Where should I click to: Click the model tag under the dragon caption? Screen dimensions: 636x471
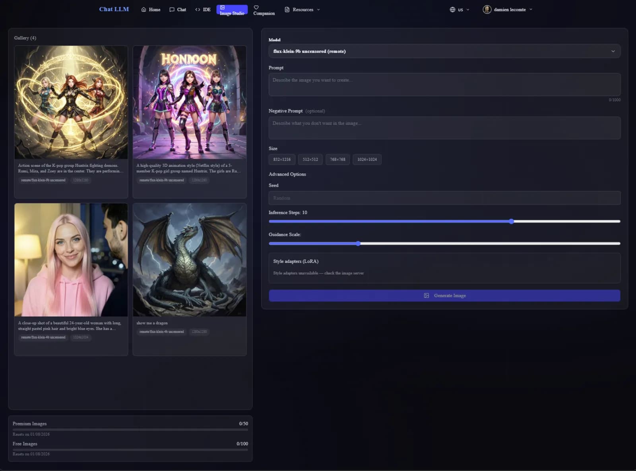pos(162,332)
